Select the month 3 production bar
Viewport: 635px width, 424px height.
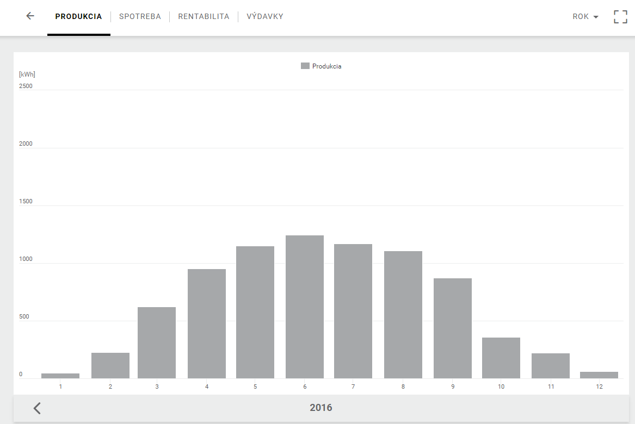click(x=157, y=343)
